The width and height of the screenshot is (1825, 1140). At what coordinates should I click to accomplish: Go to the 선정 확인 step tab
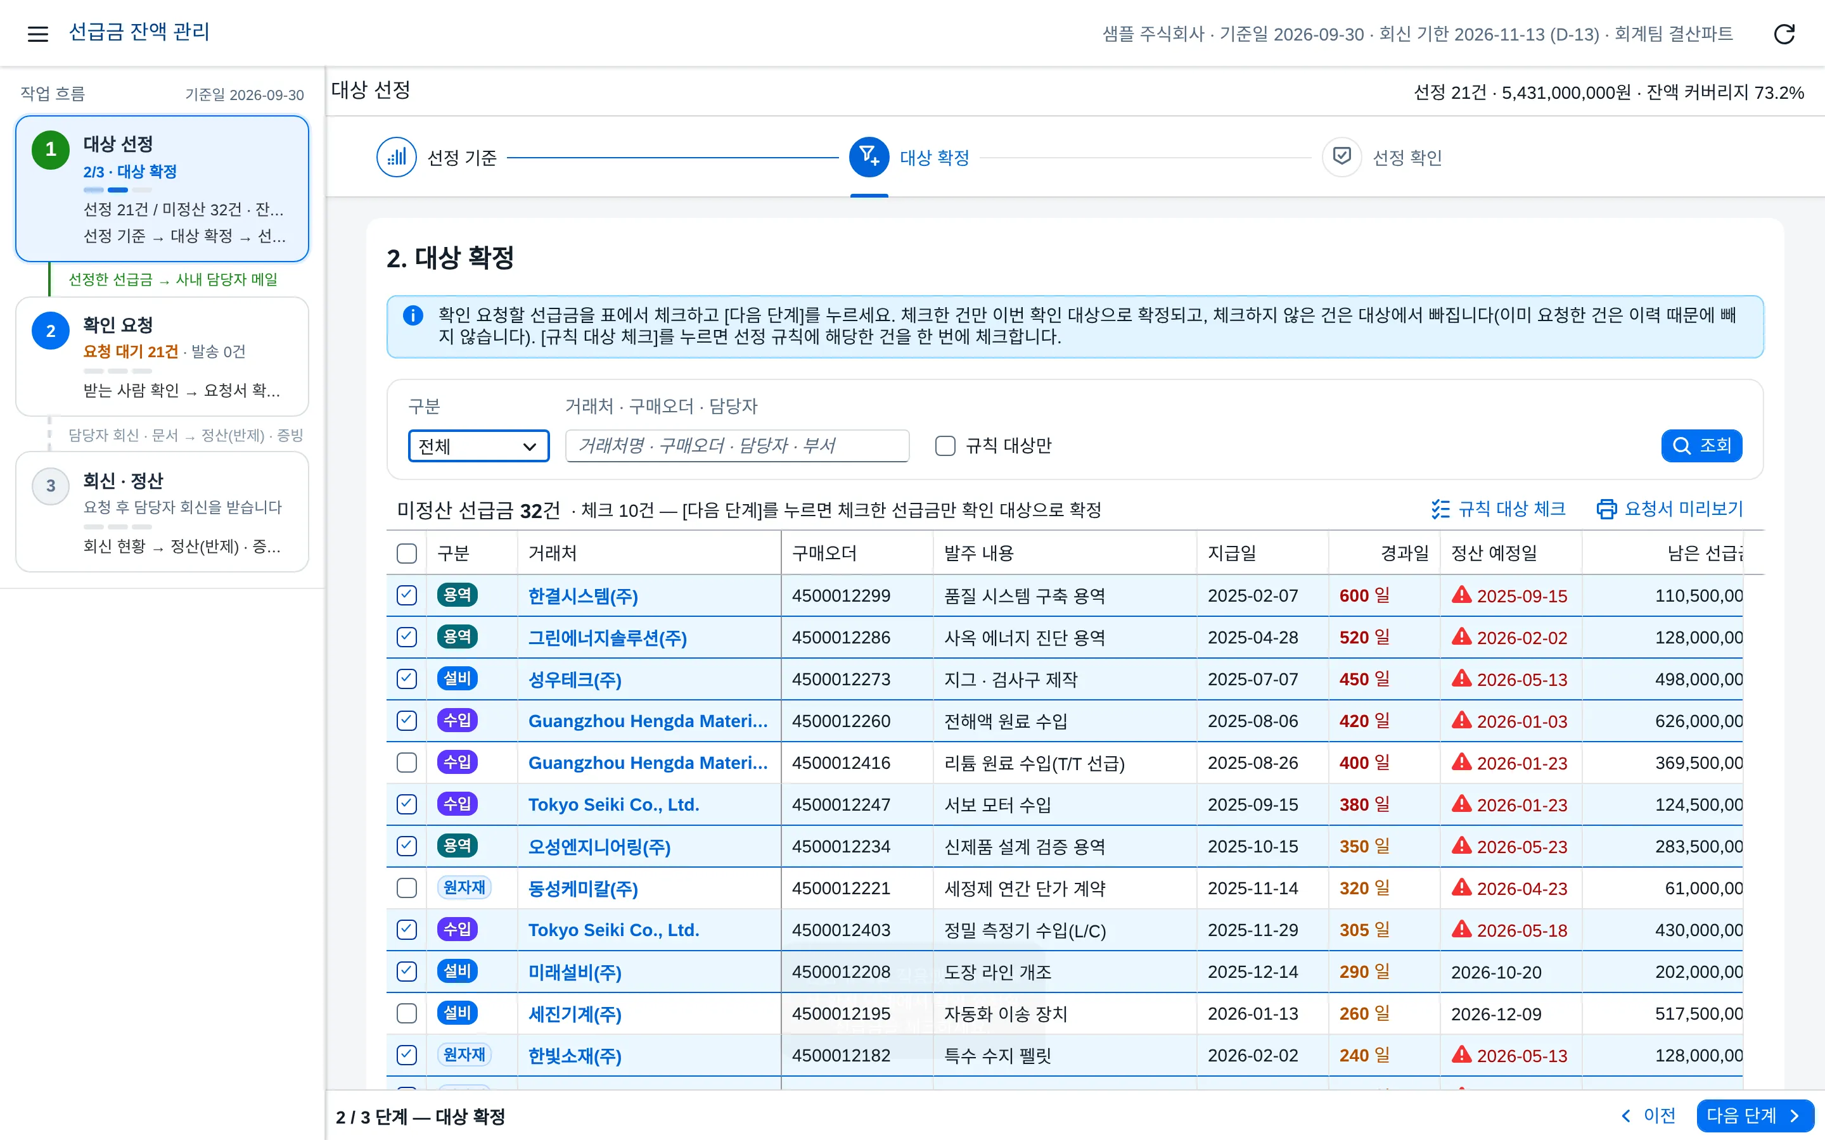coord(1382,157)
